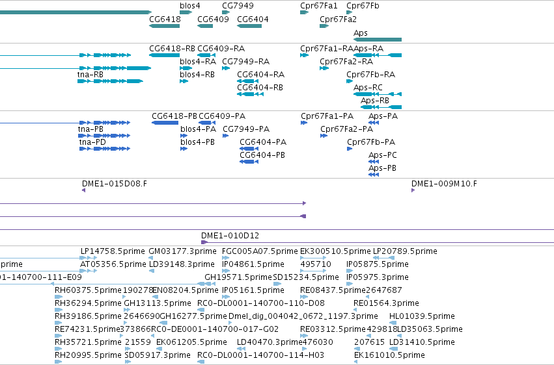Click protein CG6409-PA
The width and height of the screenshot is (554, 365).
pyautogui.click(x=207, y=123)
